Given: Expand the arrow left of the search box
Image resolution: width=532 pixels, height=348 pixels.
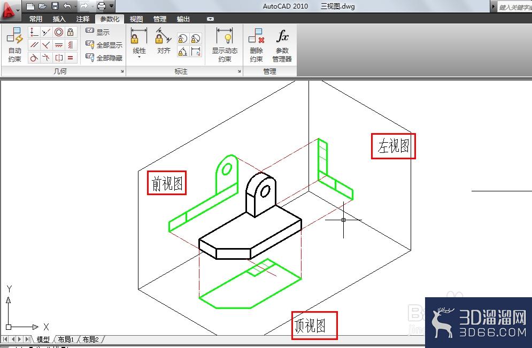Looking at the screenshot, I should coord(494,7).
